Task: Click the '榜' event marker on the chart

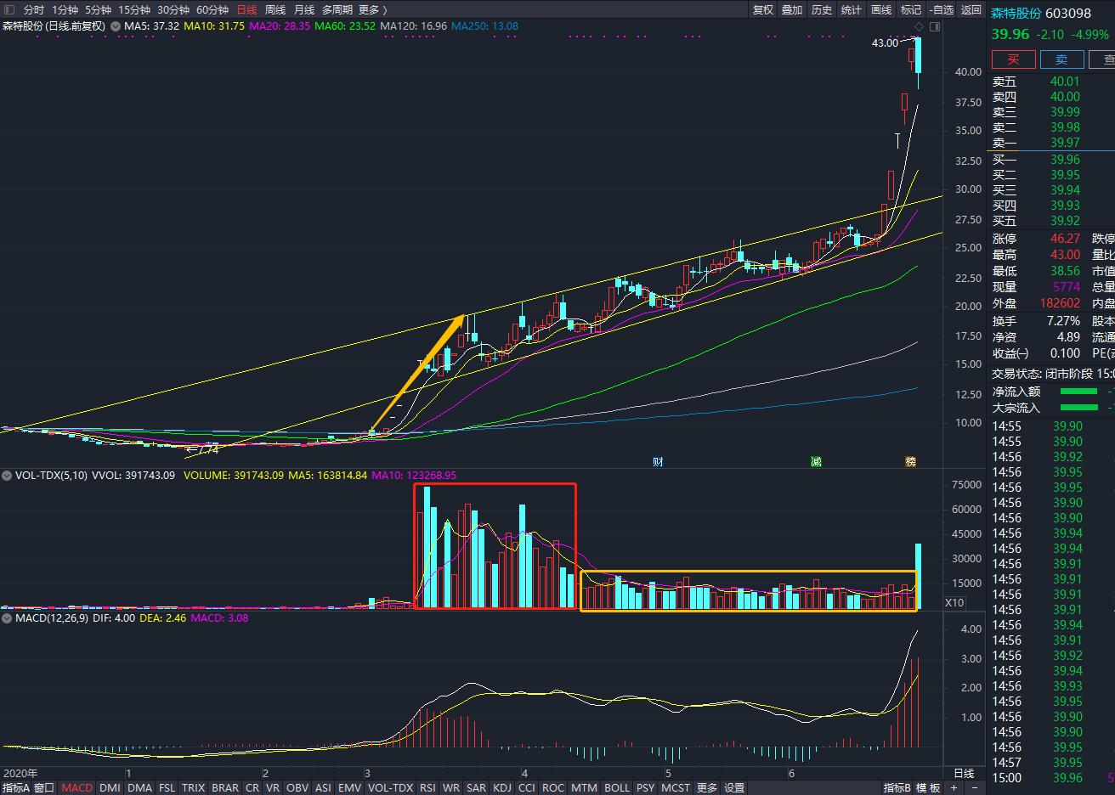Action: coord(911,461)
